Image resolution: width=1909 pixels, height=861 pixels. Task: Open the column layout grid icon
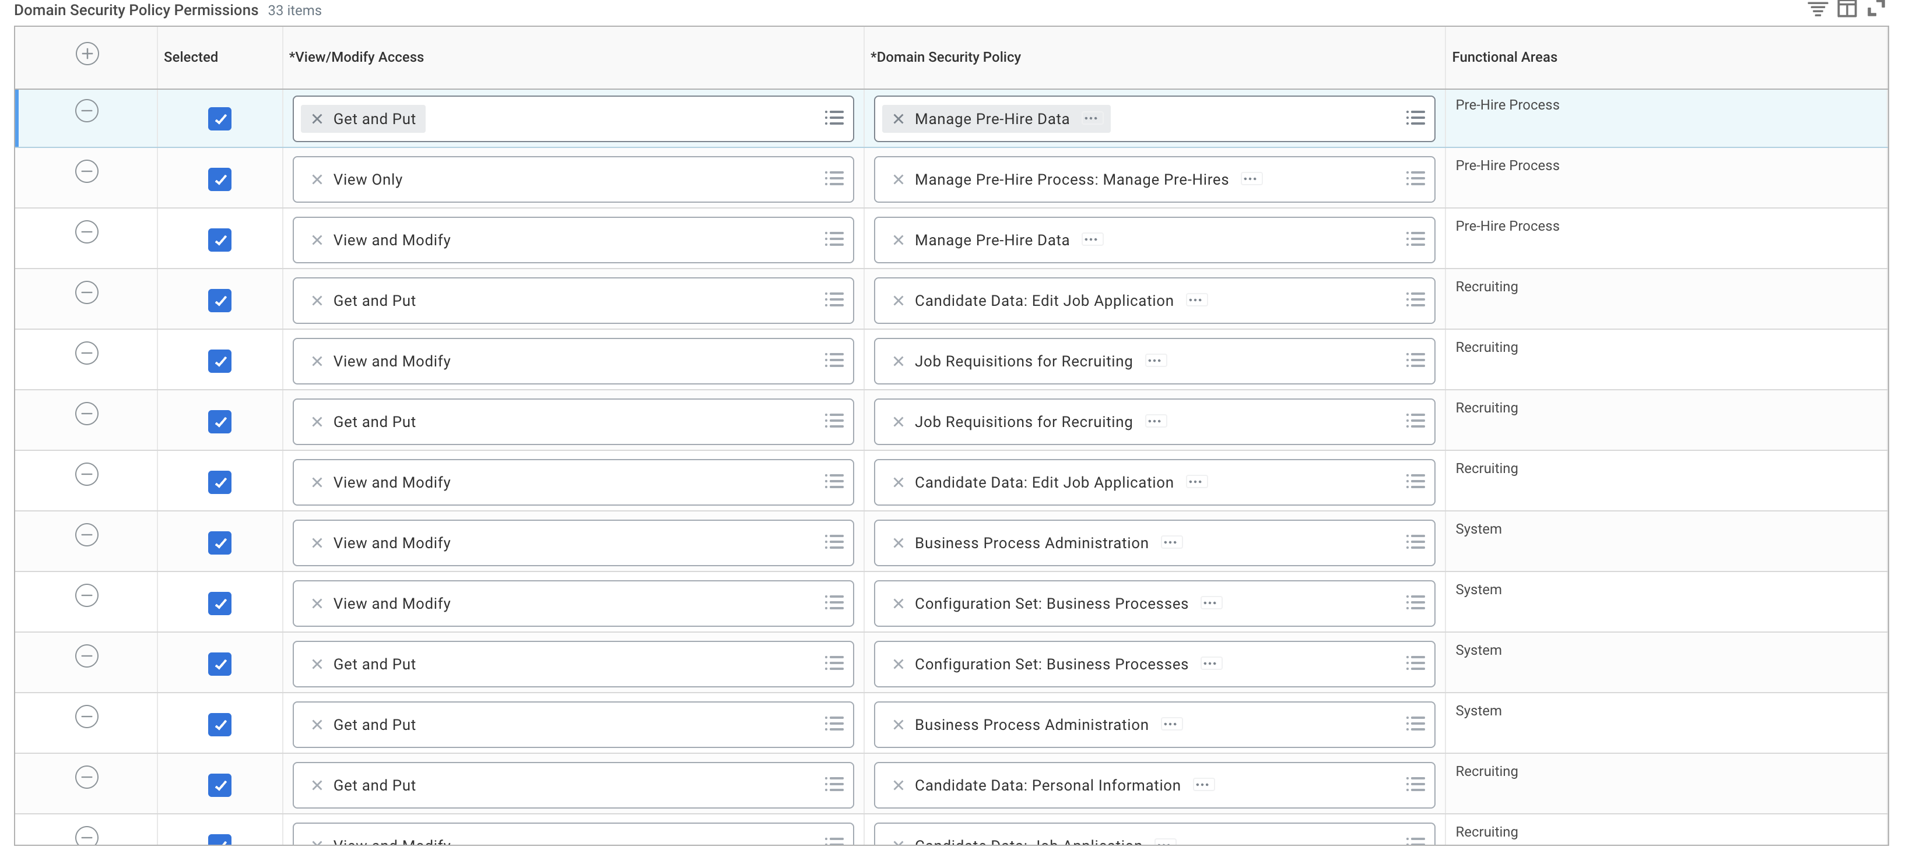[x=1847, y=9]
